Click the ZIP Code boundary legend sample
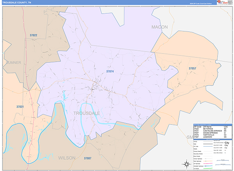The height and width of the screenshot is (171, 234). [x=208, y=146]
